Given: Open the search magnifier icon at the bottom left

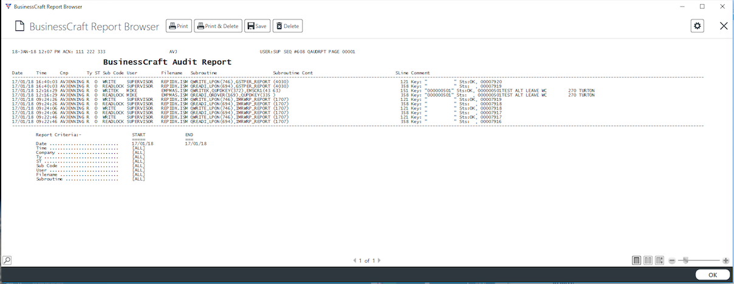Looking at the screenshot, I should (7, 260).
